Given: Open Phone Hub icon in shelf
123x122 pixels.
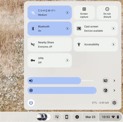Looking at the screenshot, I should point(67,117).
